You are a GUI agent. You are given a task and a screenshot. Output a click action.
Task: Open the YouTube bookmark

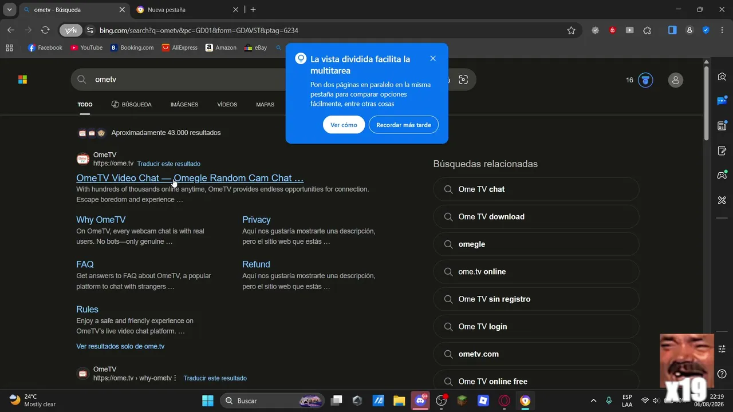(x=86, y=47)
